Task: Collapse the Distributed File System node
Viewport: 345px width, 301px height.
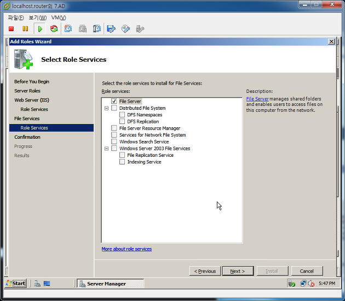Action: tap(106, 108)
